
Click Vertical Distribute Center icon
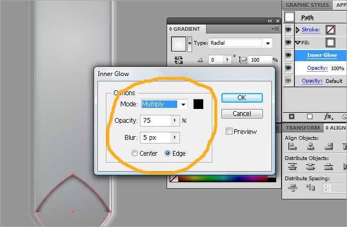310,166
